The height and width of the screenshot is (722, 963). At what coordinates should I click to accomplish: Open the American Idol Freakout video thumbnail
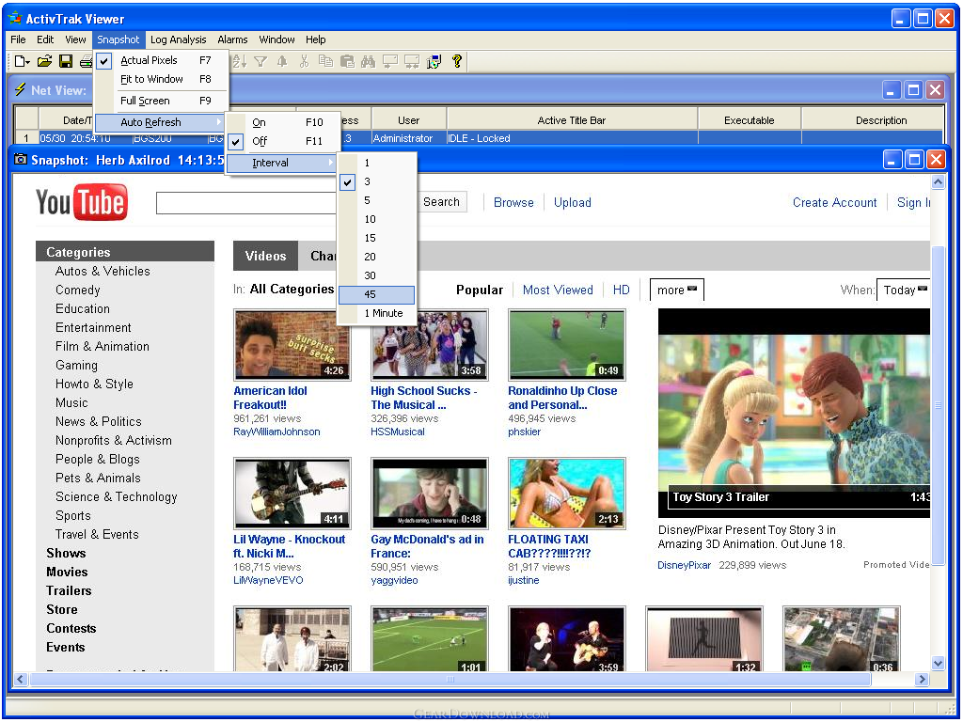292,345
